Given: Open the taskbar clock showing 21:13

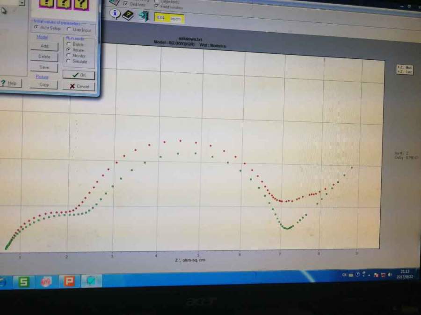Looking at the screenshot, I should (405, 274).
